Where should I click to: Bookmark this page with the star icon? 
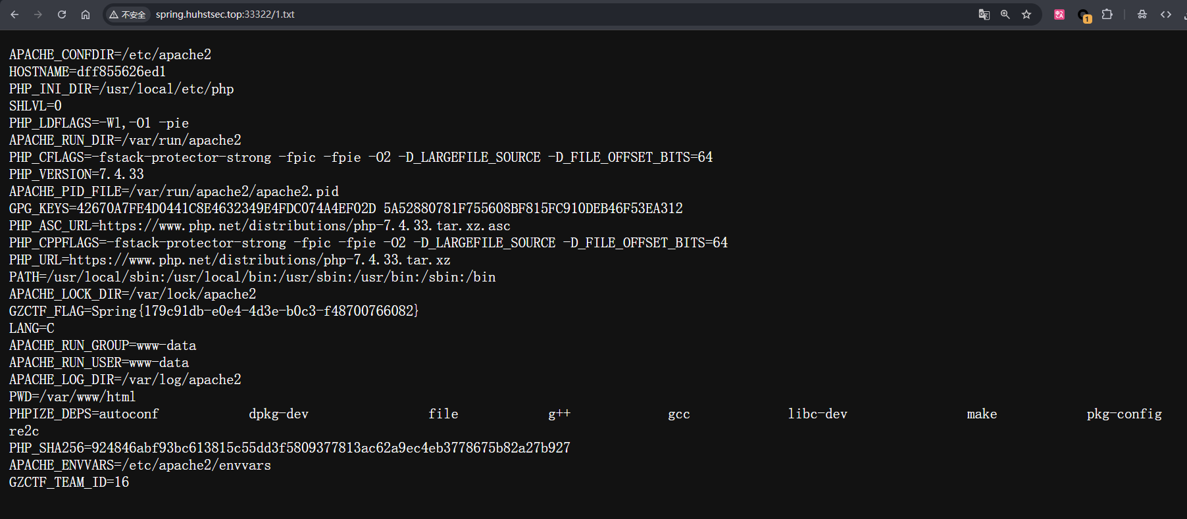point(1026,14)
